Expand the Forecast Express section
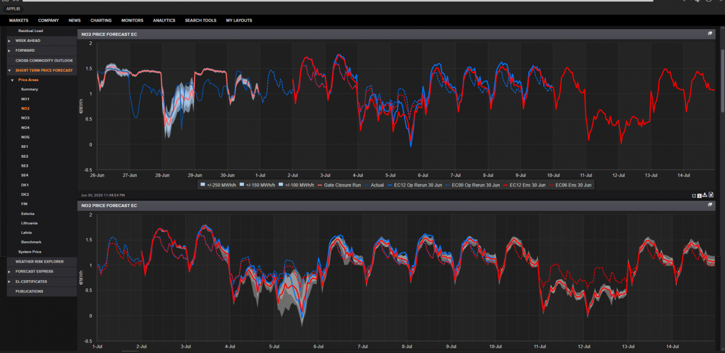This screenshot has width=725, height=353. 9,271
